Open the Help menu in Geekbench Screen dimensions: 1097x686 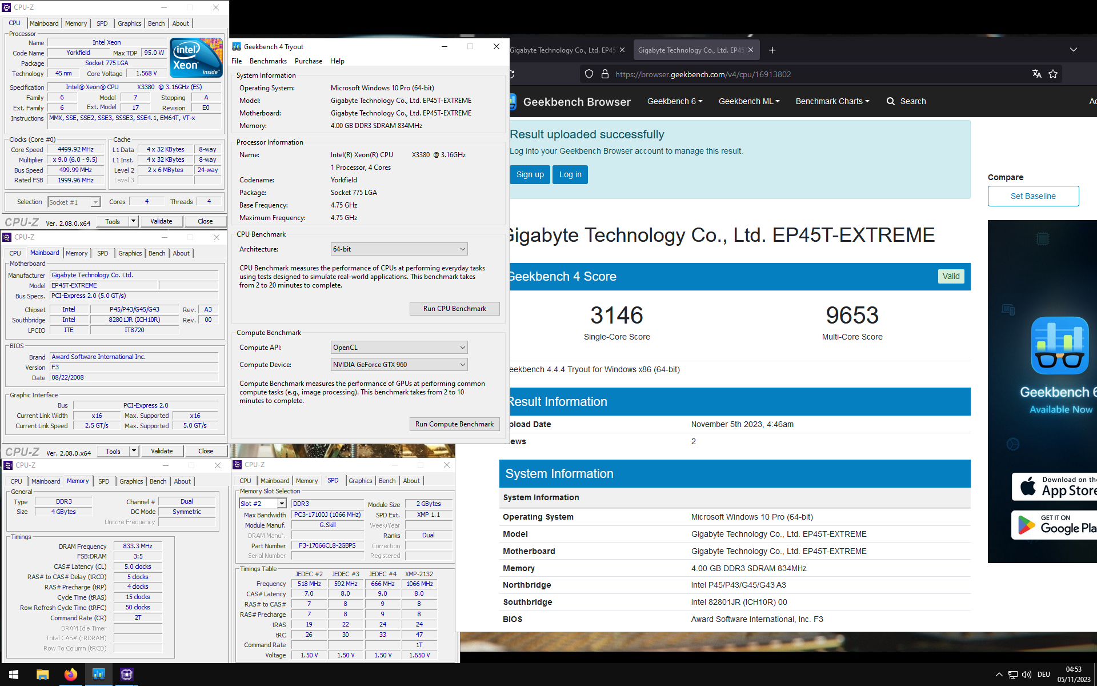click(x=337, y=61)
